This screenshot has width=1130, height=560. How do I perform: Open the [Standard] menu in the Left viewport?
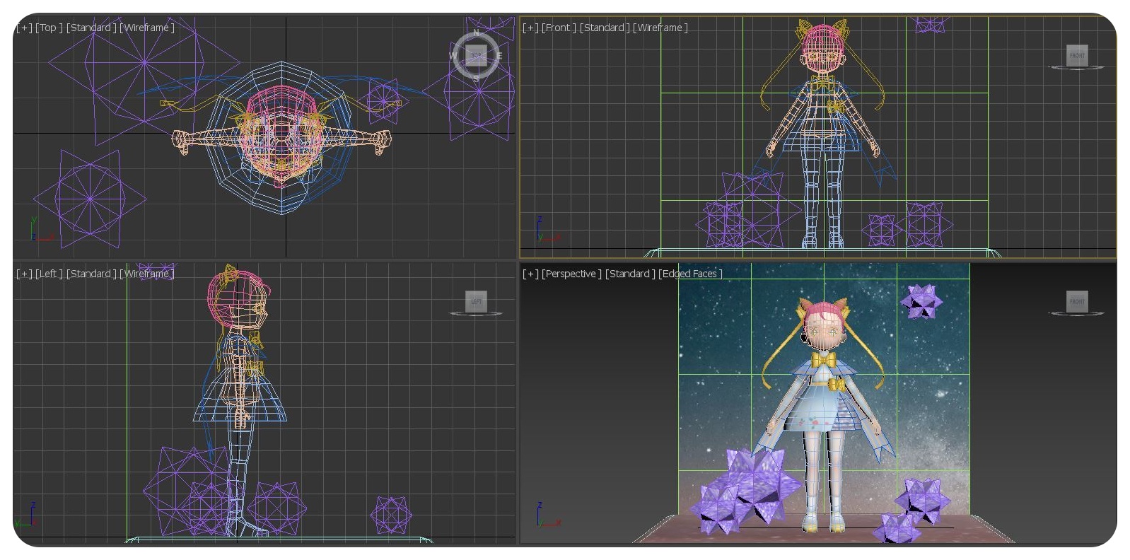tap(92, 274)
